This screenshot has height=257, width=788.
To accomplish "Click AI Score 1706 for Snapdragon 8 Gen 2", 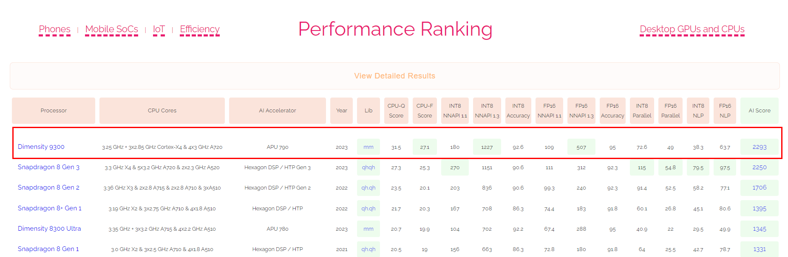I will pos(760,187).
